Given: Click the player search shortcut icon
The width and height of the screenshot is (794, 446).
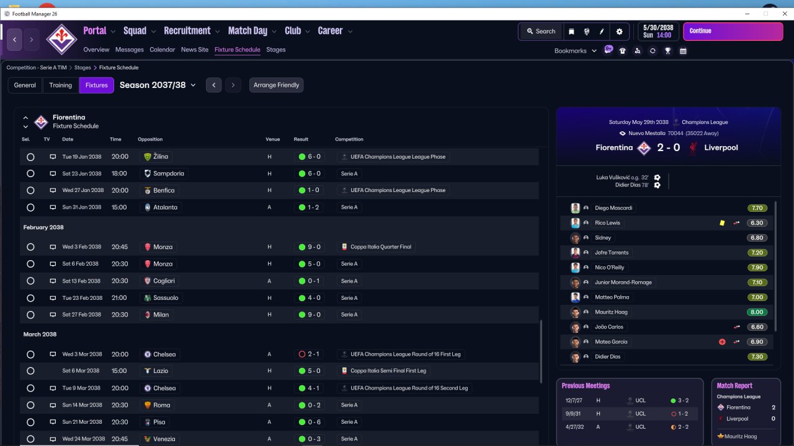Looking at the screenshot, I should pyautogui.click(x=638, y=51).
